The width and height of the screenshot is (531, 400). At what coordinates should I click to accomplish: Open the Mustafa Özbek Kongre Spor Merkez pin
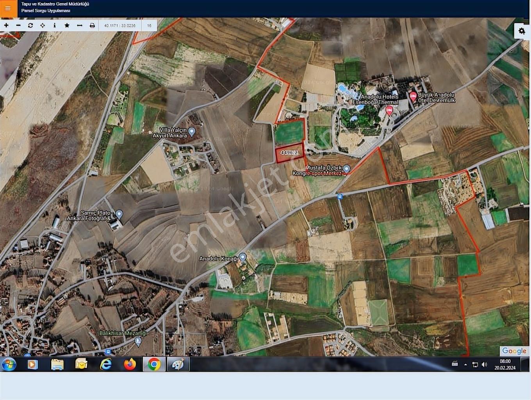pyautogui.click(x=346, y=168)
